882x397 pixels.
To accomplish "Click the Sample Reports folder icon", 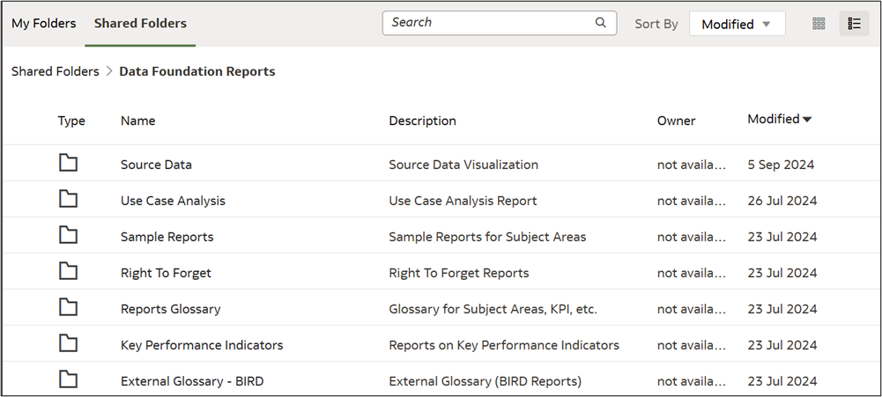I will 68,235.
